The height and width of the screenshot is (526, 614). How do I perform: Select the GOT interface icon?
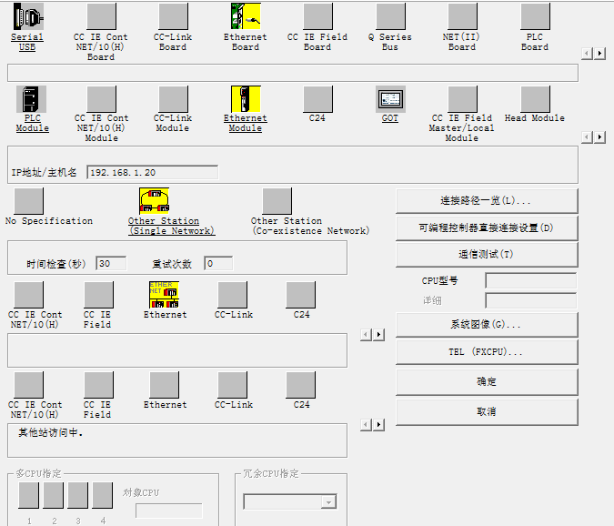[x=390, y=99]
